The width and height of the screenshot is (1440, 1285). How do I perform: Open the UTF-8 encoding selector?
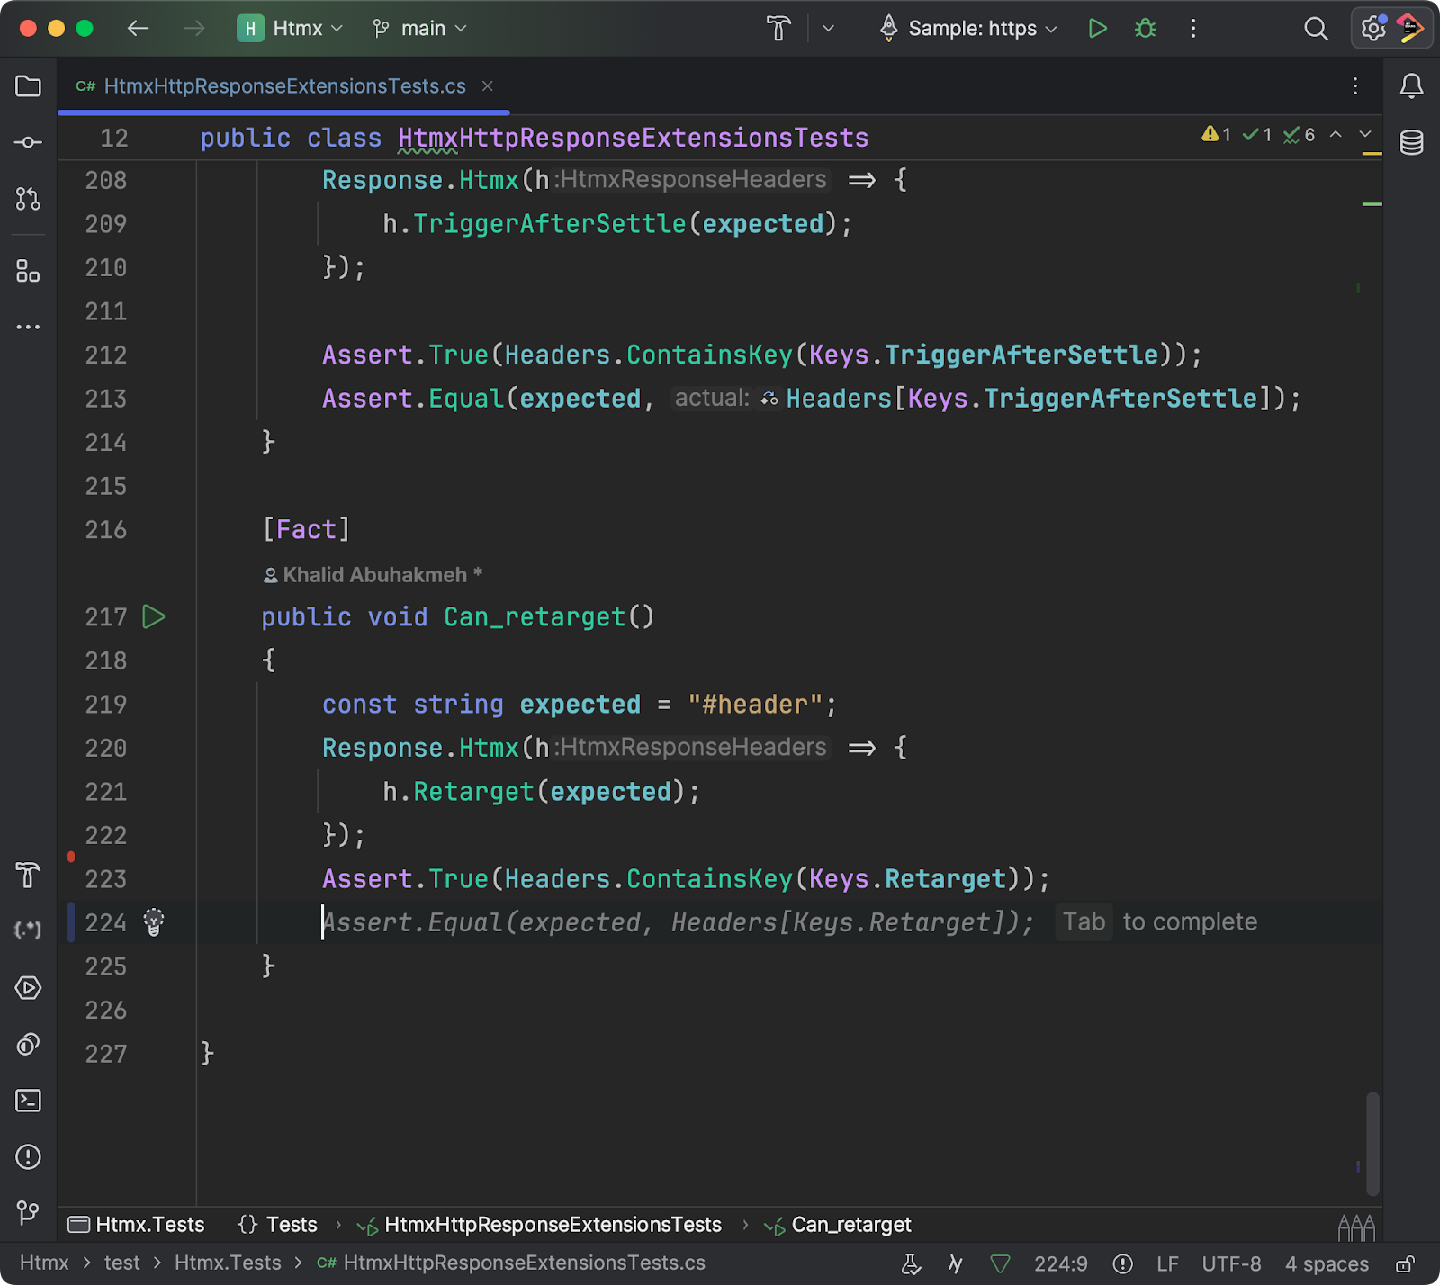point(1231,1264)
